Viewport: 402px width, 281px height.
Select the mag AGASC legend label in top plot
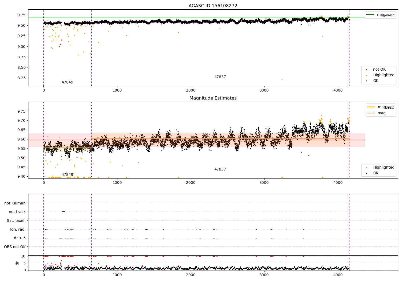386,15
